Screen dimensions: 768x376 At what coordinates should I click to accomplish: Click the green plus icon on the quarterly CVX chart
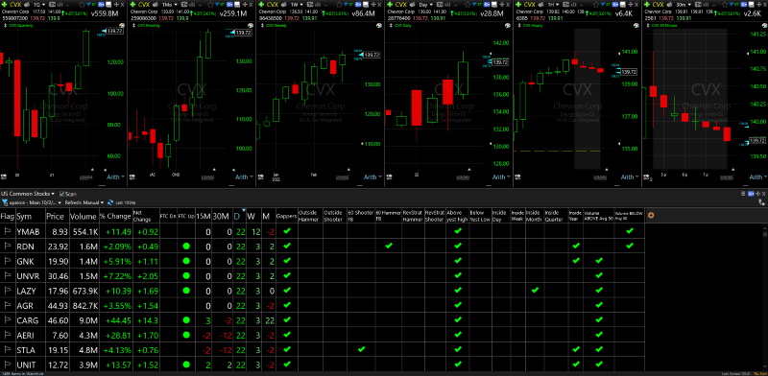pos(4,5)
